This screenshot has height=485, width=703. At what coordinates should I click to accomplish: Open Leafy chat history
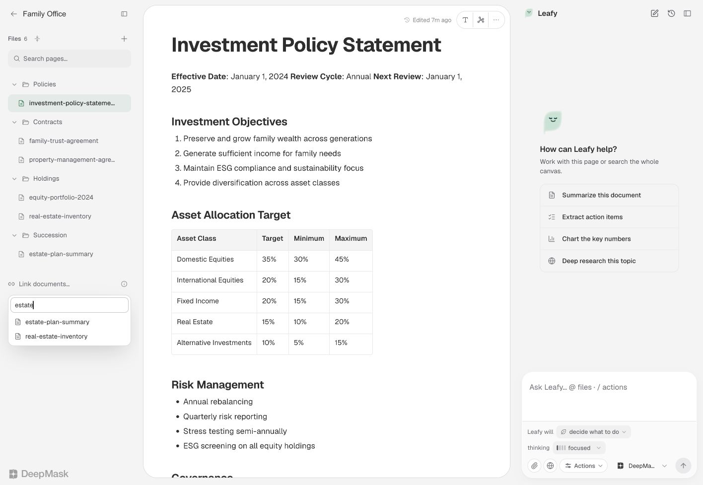tap(671, 13)
